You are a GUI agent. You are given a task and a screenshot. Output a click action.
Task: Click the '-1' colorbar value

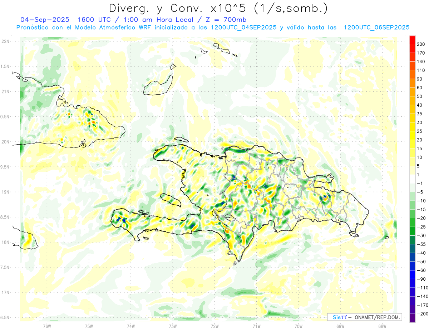tap(420, 184)
